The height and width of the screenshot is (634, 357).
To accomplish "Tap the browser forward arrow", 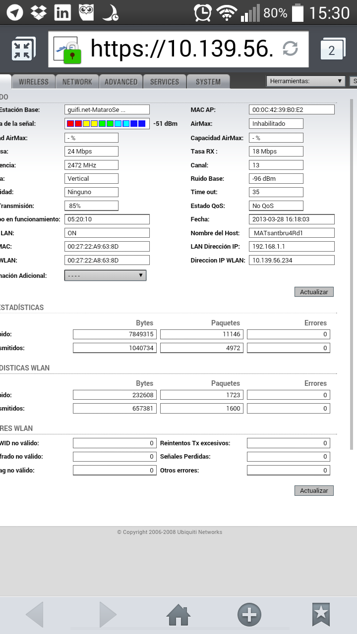I will point(108,615).
